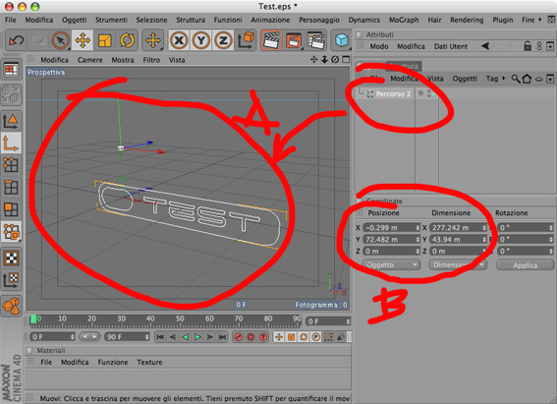The width and height of the screenshot is (557, 404).
Task: Open the layout switcher icon in the left sidebar
Action: click(11, 70)
